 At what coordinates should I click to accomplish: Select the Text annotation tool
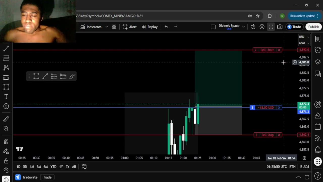[6, 97]
